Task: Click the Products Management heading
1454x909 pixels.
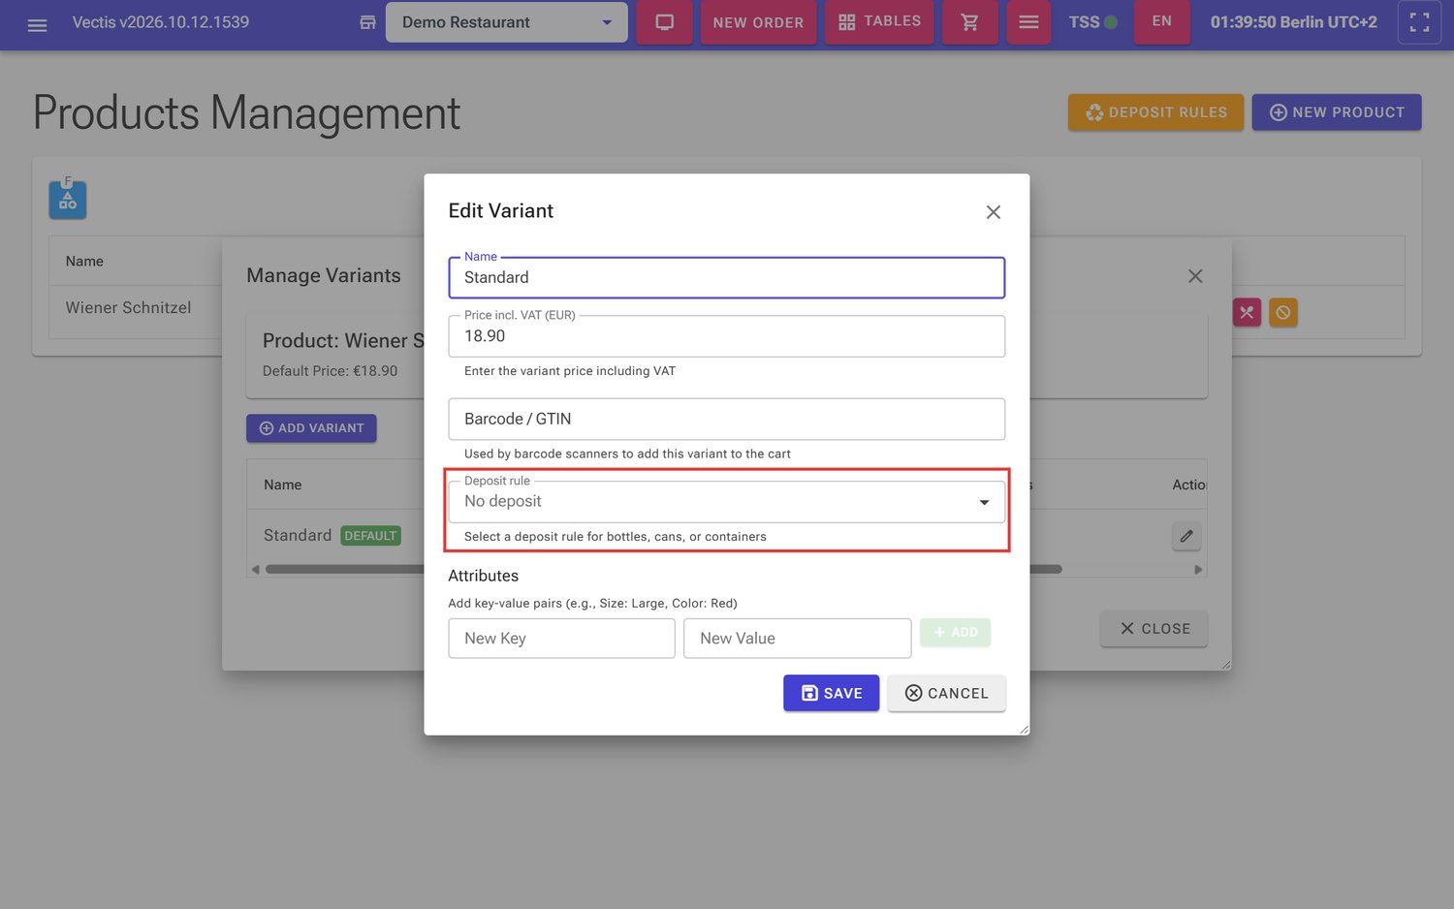Action: 246,113
